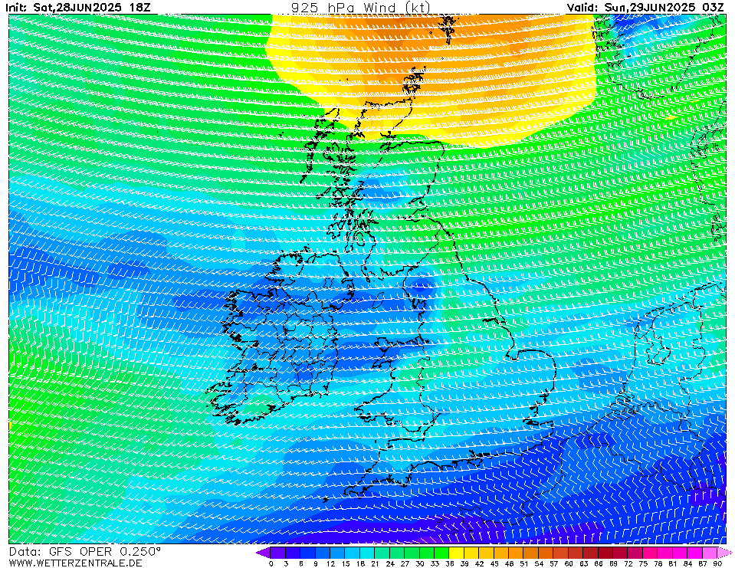Screen dimensions: 735x568
Task: Click the legend value '12'
Action: coord(330,563)
